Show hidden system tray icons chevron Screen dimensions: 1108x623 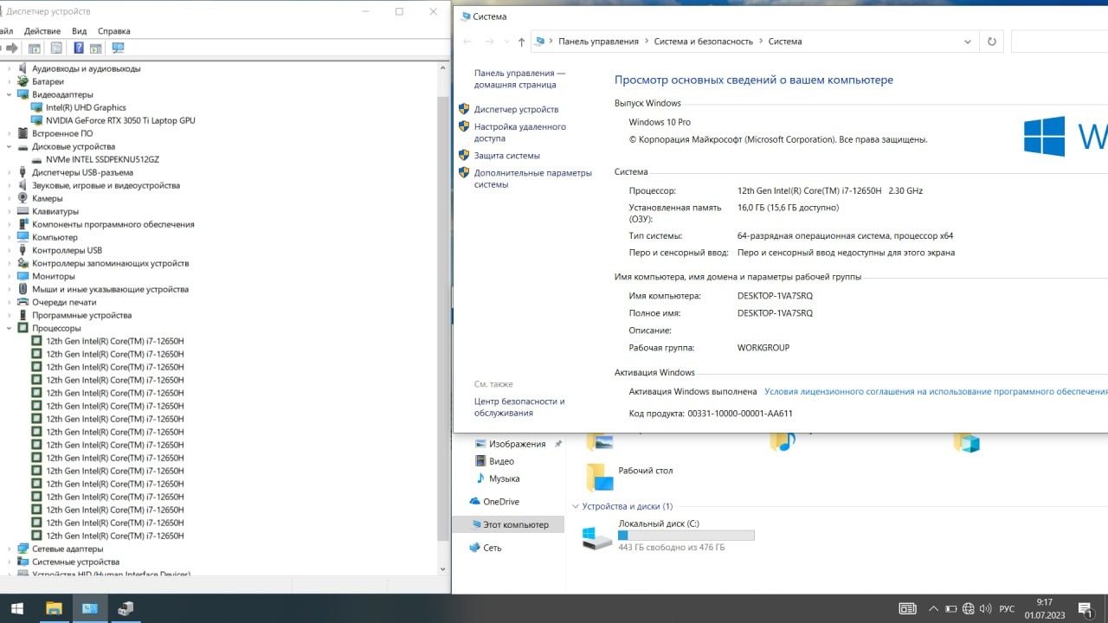pyautogui.click(x=934, y=608)
